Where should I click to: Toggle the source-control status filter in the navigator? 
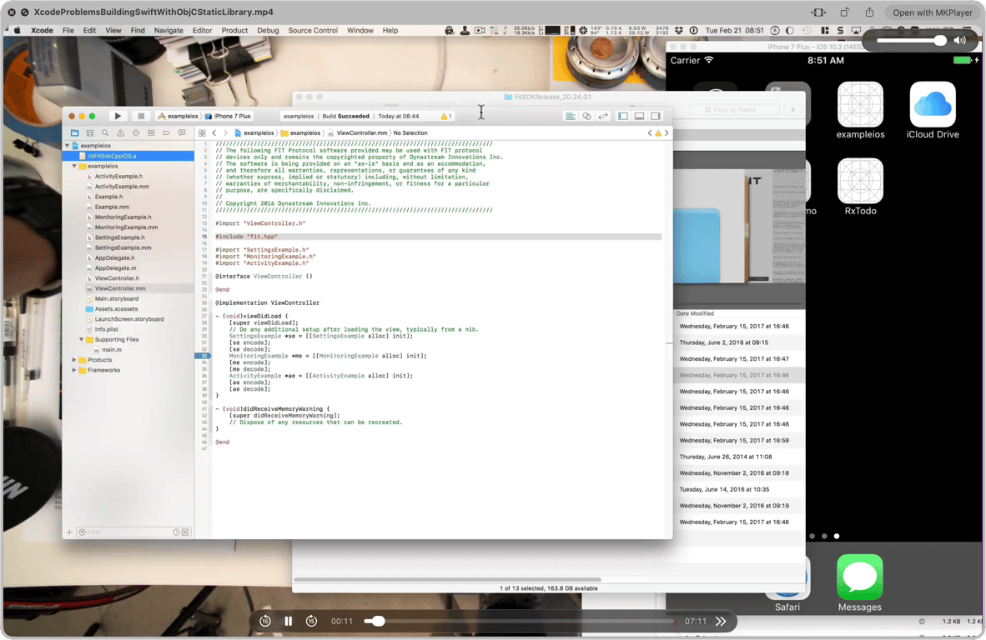(x=185, y=532)
